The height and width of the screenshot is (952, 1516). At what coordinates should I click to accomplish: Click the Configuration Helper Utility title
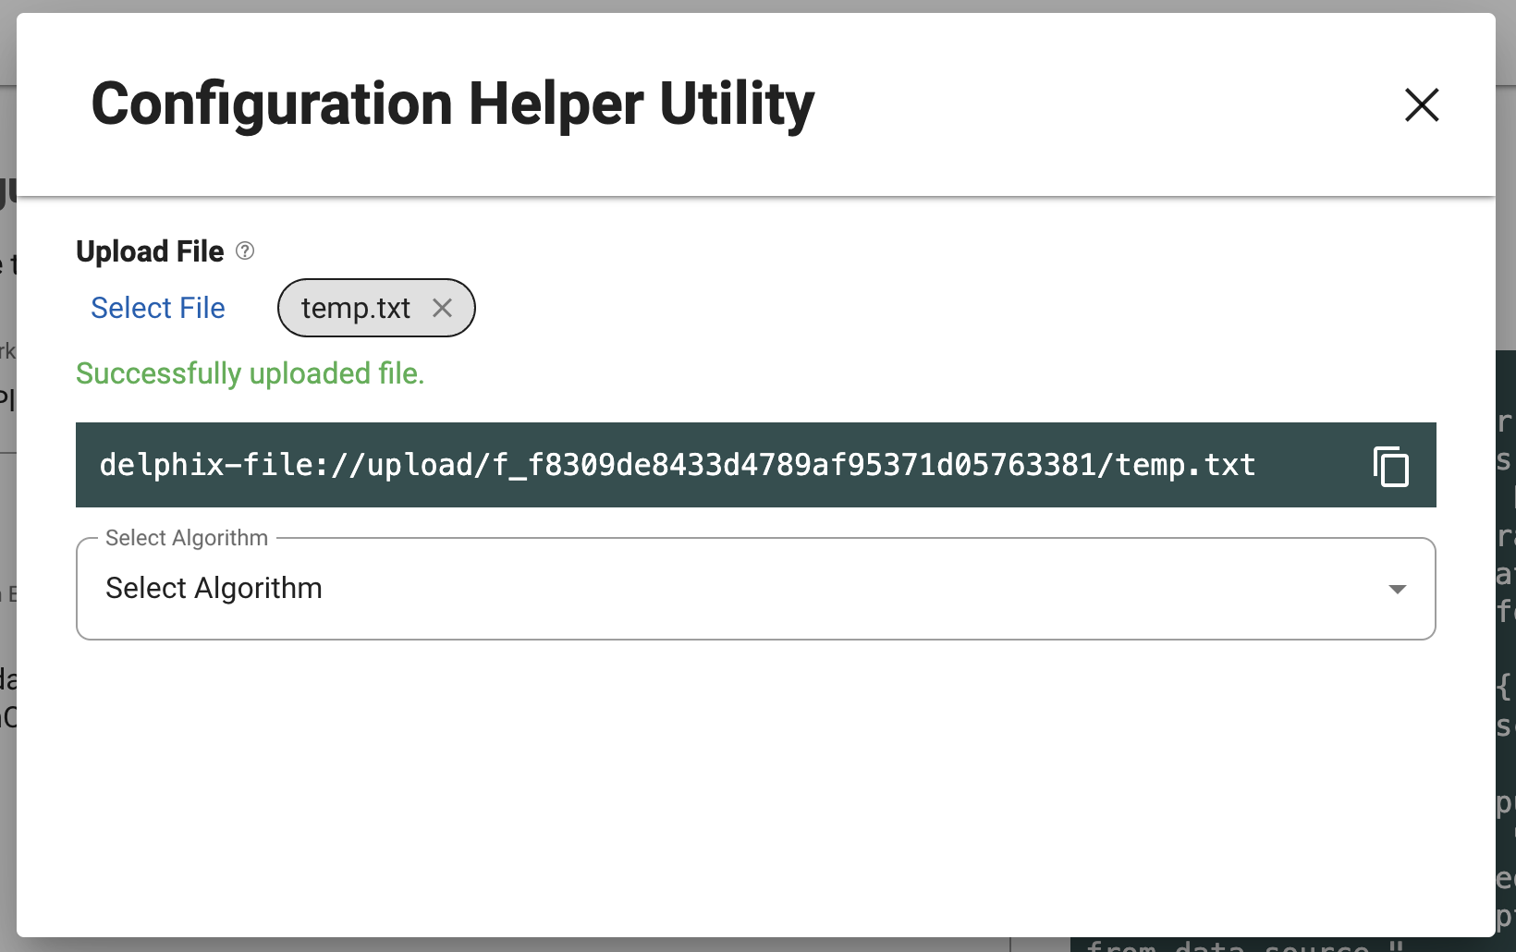[452, 104]
